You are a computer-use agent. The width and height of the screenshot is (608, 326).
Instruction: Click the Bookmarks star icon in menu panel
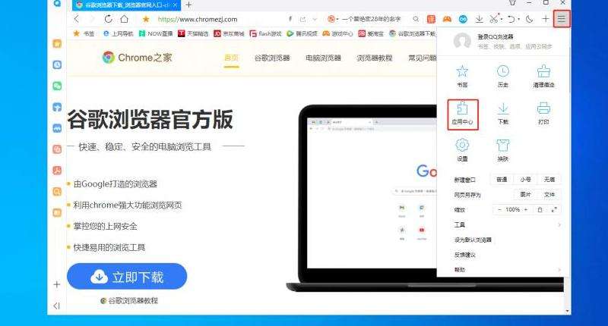click(x=462, y=71)
